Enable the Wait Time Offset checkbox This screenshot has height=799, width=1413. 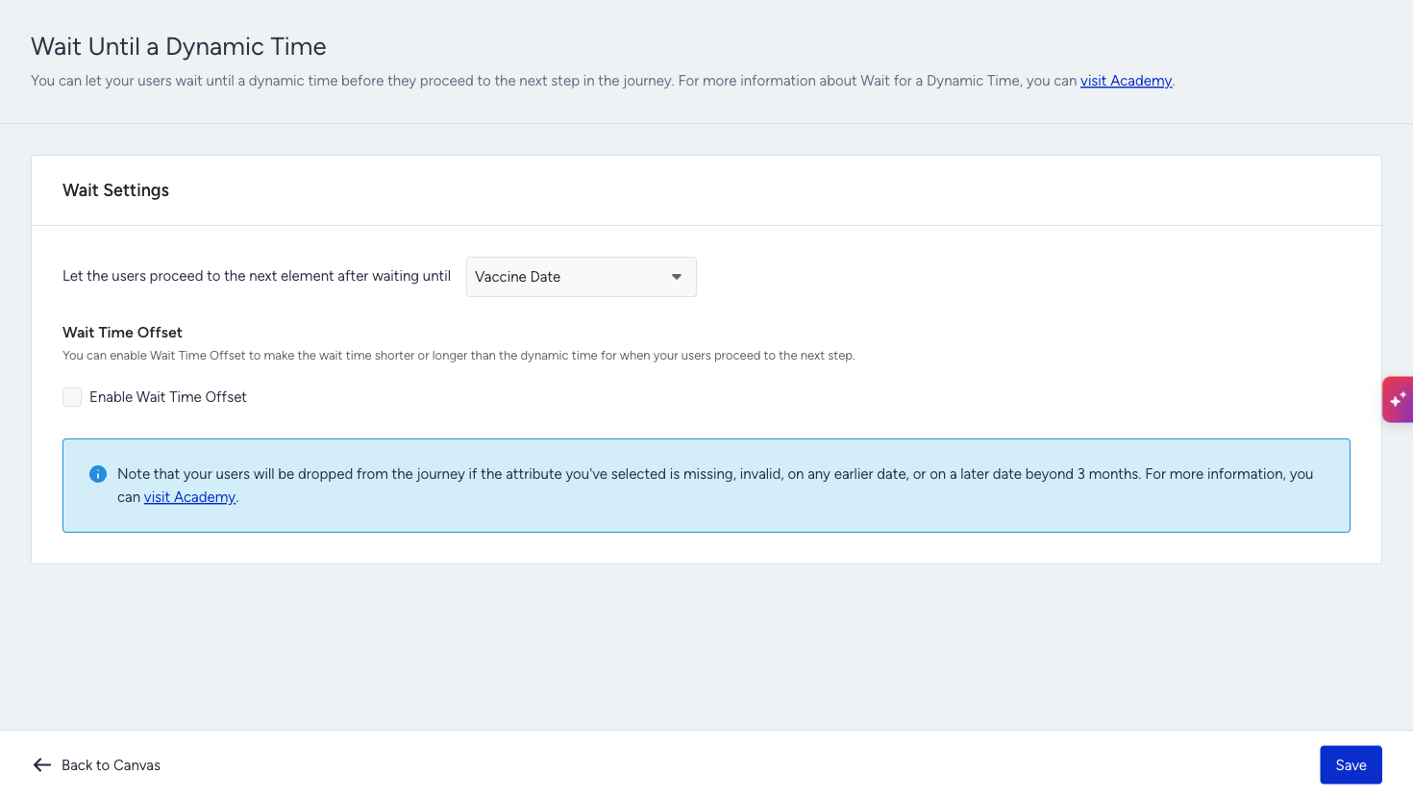pyautogui.click(x=72, y=397)
